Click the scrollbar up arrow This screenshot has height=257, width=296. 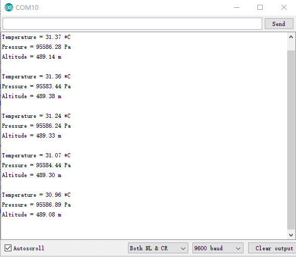click(291, 37)
